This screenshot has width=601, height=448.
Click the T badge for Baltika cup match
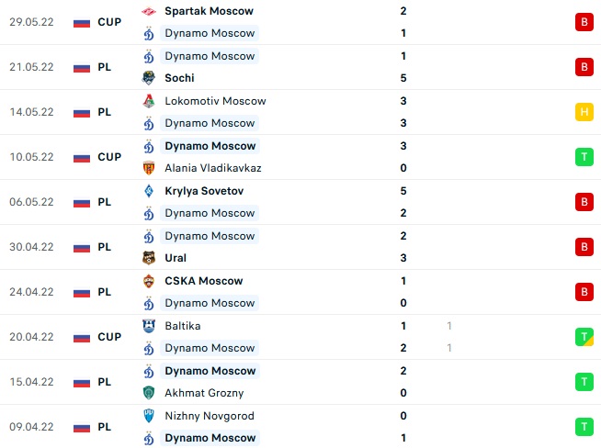(583, 337)
